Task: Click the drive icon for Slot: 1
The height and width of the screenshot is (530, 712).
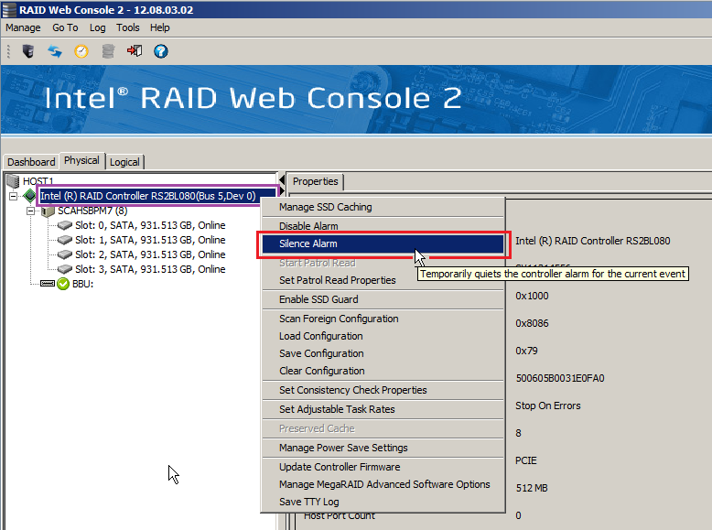Action: tap(65, 240)
